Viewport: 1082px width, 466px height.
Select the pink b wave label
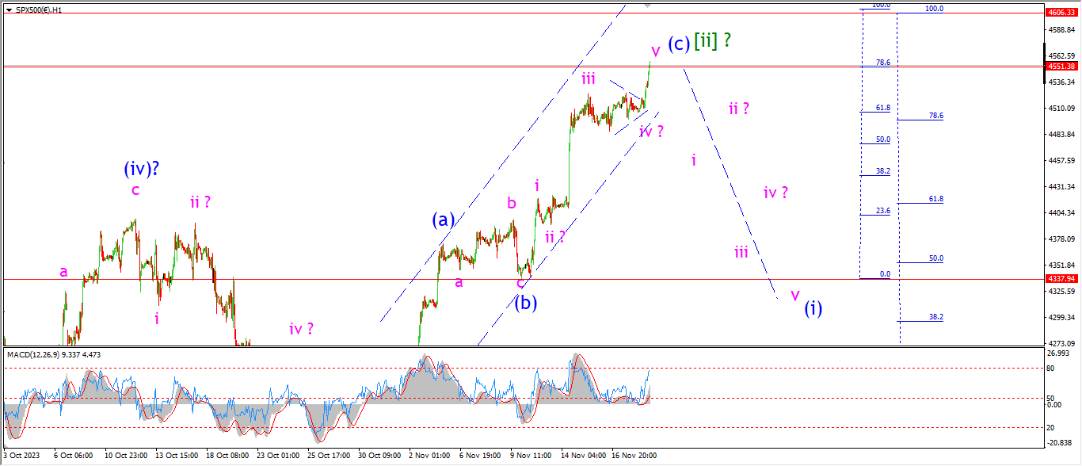[x=512, y=203]
